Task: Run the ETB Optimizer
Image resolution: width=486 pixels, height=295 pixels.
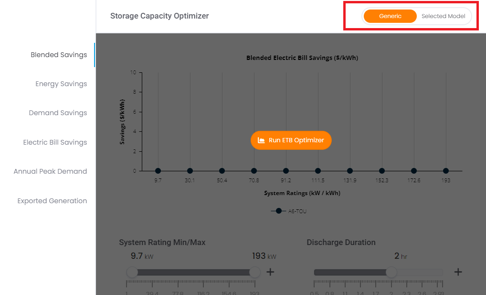Action: pyautogui.click(x=291, y=140)
